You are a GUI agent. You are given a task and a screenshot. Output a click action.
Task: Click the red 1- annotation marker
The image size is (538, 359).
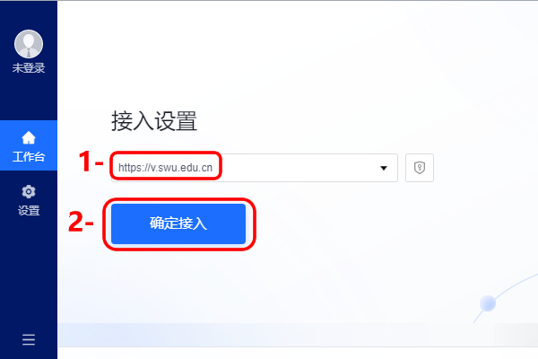[x=91, y=162]
